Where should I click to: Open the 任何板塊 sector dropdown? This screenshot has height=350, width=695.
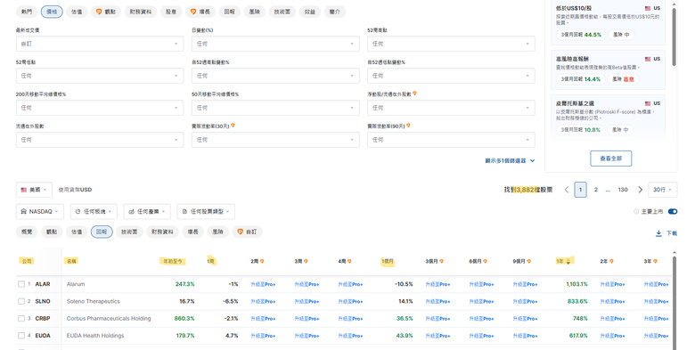click(94, 212)
